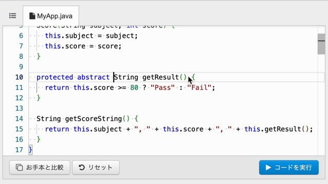Image resolution: width=328 pixels, height=184 pixels.
Task: Click the "Pass" string literal
Action: (x=162, y=87)
